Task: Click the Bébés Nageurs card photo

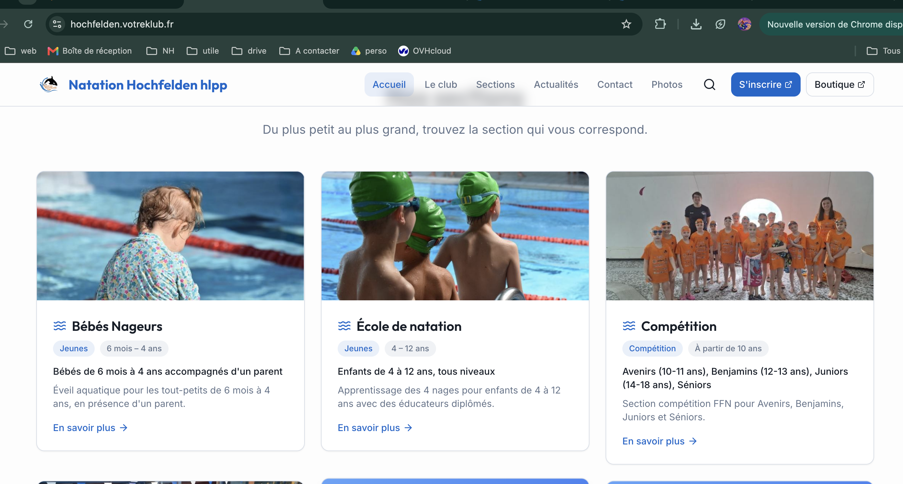Action: click(171, 236)
